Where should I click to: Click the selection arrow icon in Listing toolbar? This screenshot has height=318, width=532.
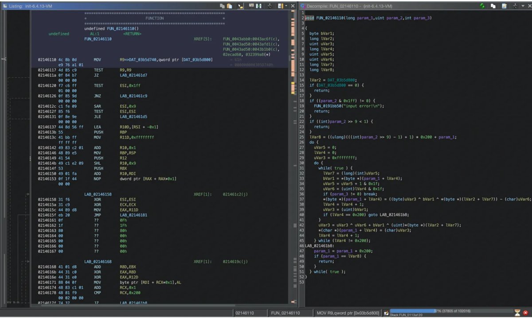point(240,5)
